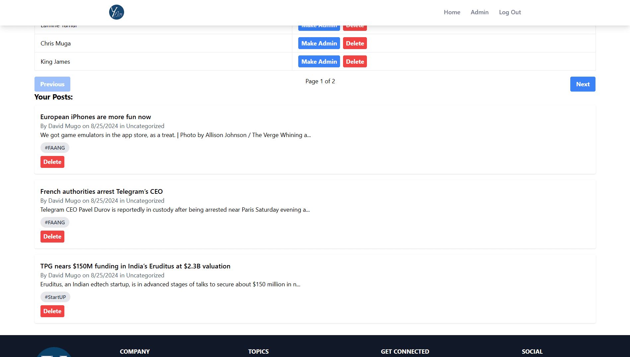Click the byline under the European iPhones post

pyautogui.click(x=102, y=126)
